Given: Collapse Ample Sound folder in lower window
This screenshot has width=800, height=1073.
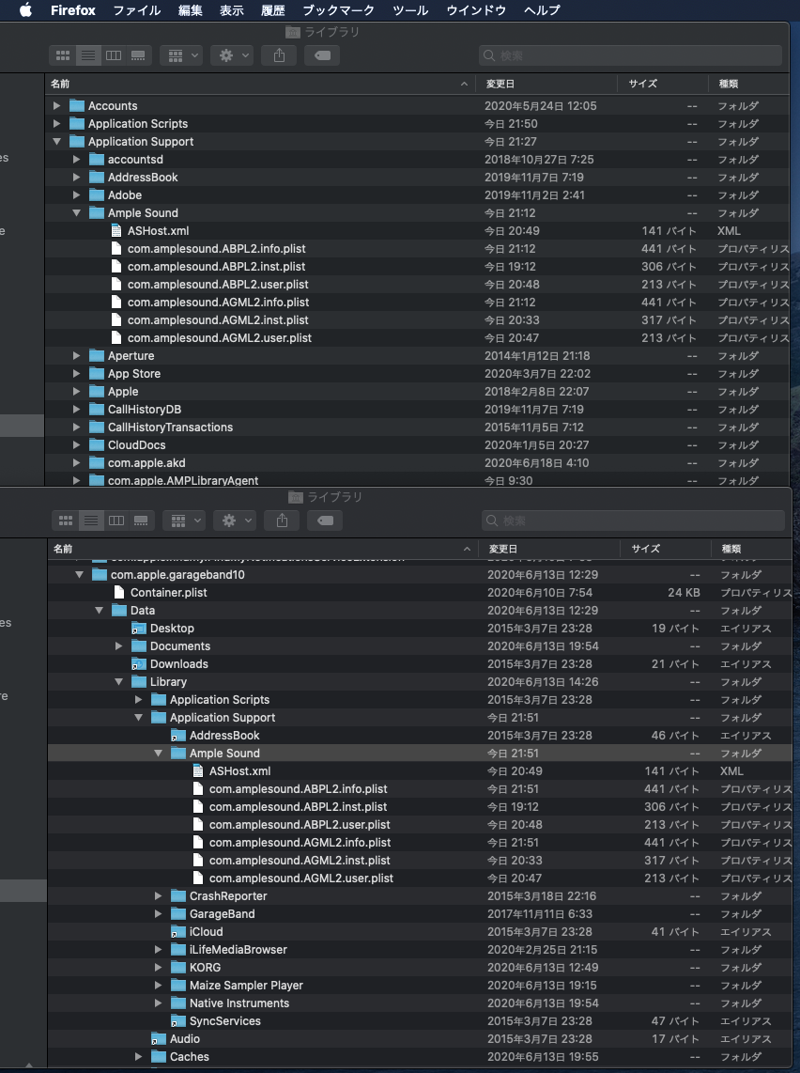Looking at the screenshot, I should [x=158, y=753].
